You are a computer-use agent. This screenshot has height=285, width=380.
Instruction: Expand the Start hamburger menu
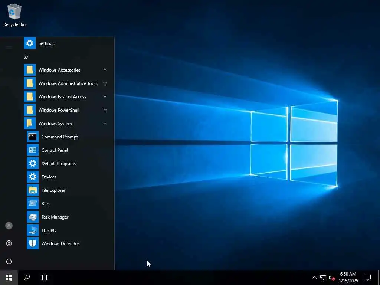[9, 47]
